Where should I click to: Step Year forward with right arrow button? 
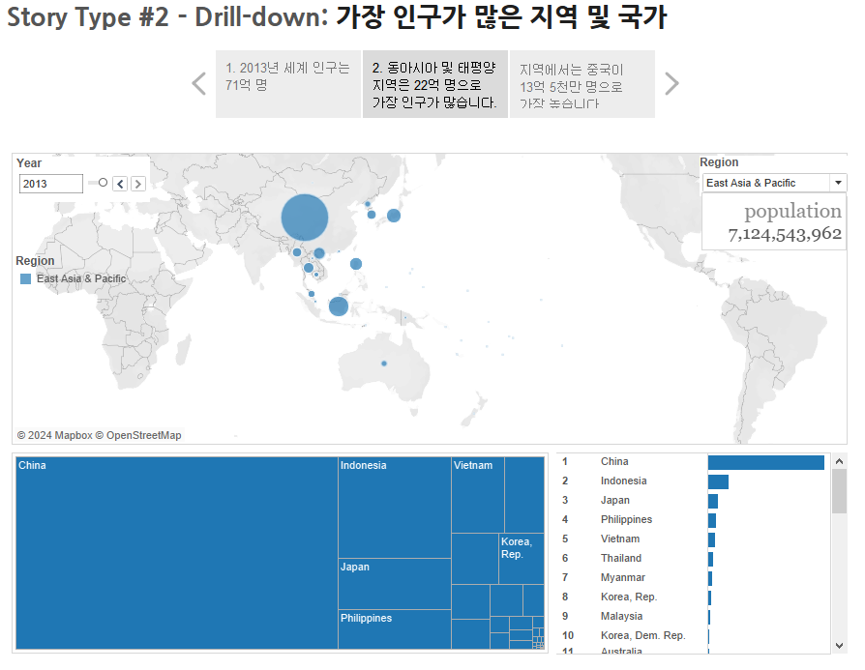[138, 184]
